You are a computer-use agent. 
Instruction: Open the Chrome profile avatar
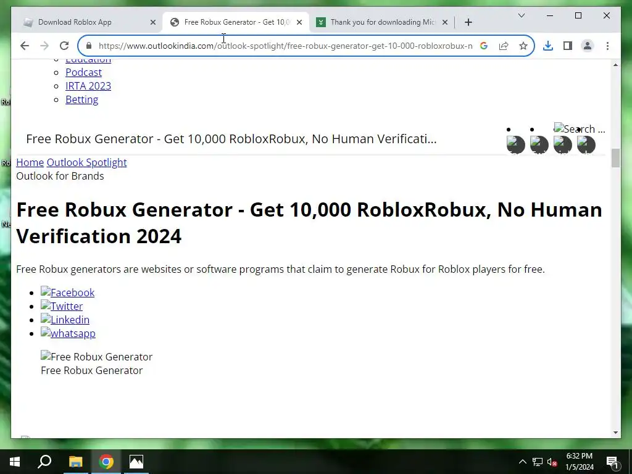tap(588, 46)
